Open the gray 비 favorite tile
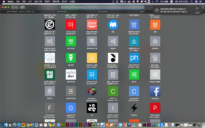This screenshot has width=205, height=128. click(x=50, y=41)
